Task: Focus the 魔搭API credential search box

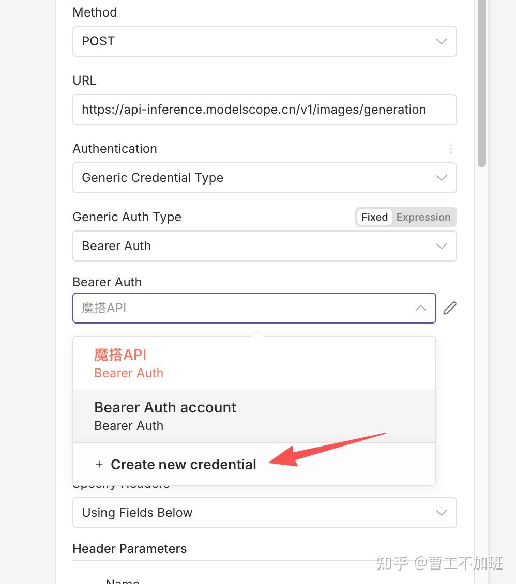Action: point(243,308)
